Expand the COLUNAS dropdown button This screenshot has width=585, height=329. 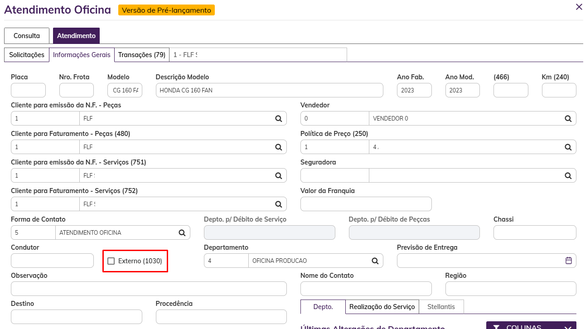point(531,326)
